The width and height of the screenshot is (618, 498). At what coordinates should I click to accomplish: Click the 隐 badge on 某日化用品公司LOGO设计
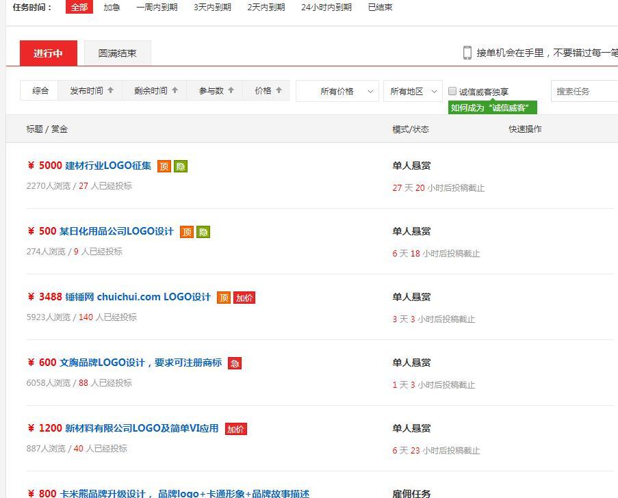pos(203,232)
